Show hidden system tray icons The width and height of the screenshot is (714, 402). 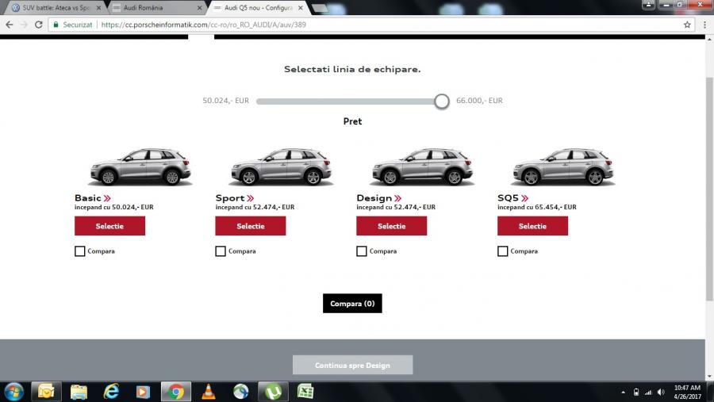coord(624,392)
